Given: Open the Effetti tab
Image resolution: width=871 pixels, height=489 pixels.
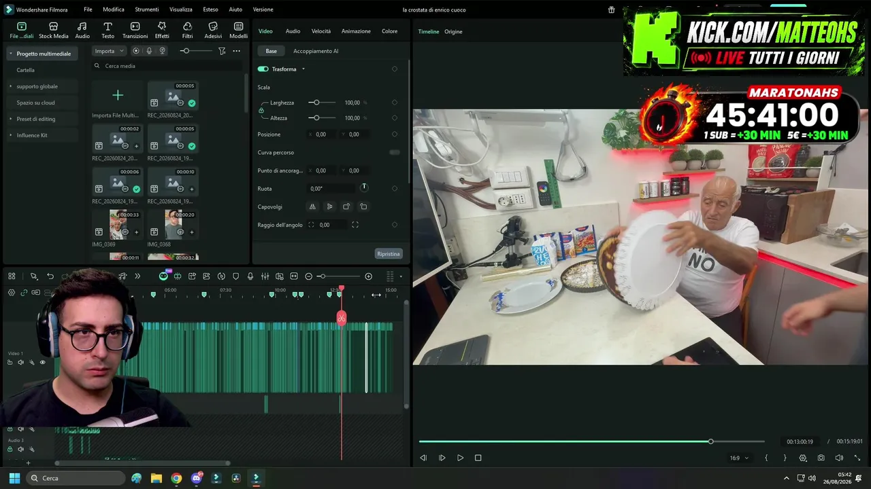Looking at the screenshot, I should (x=162, y=31).
